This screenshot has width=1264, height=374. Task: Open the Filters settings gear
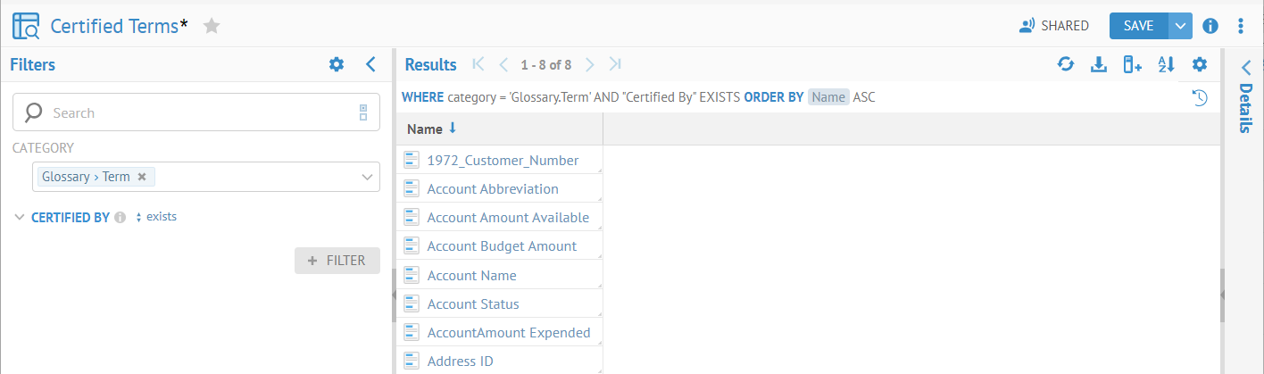336,64
